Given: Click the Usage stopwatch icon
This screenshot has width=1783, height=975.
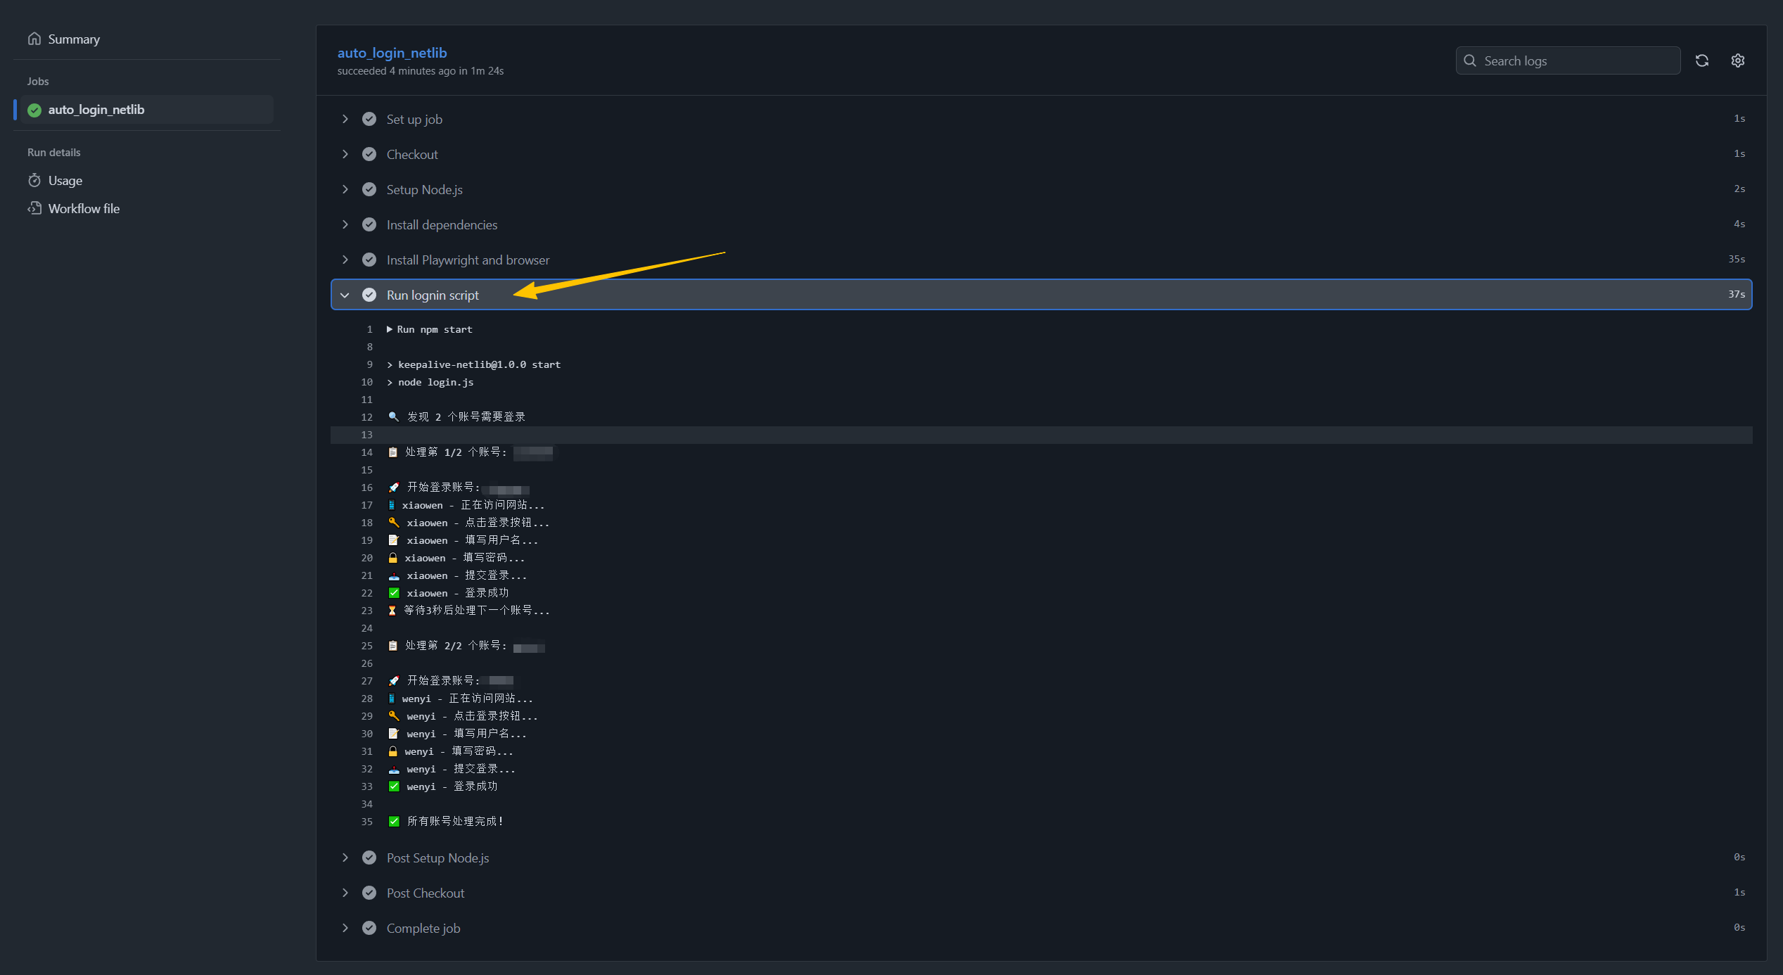Looking at the screenshot, I should click(34, 181).
